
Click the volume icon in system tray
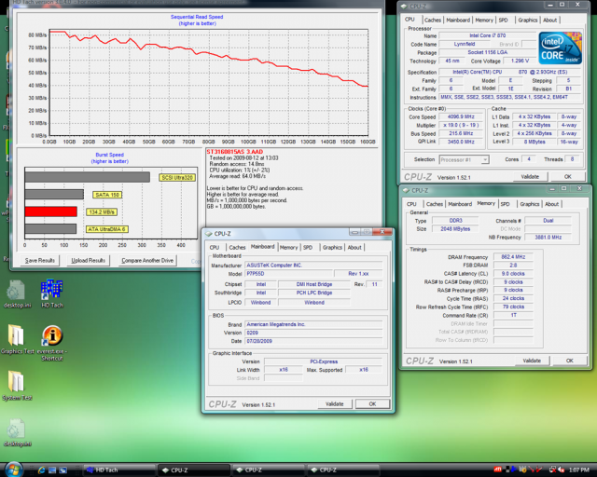561,470
